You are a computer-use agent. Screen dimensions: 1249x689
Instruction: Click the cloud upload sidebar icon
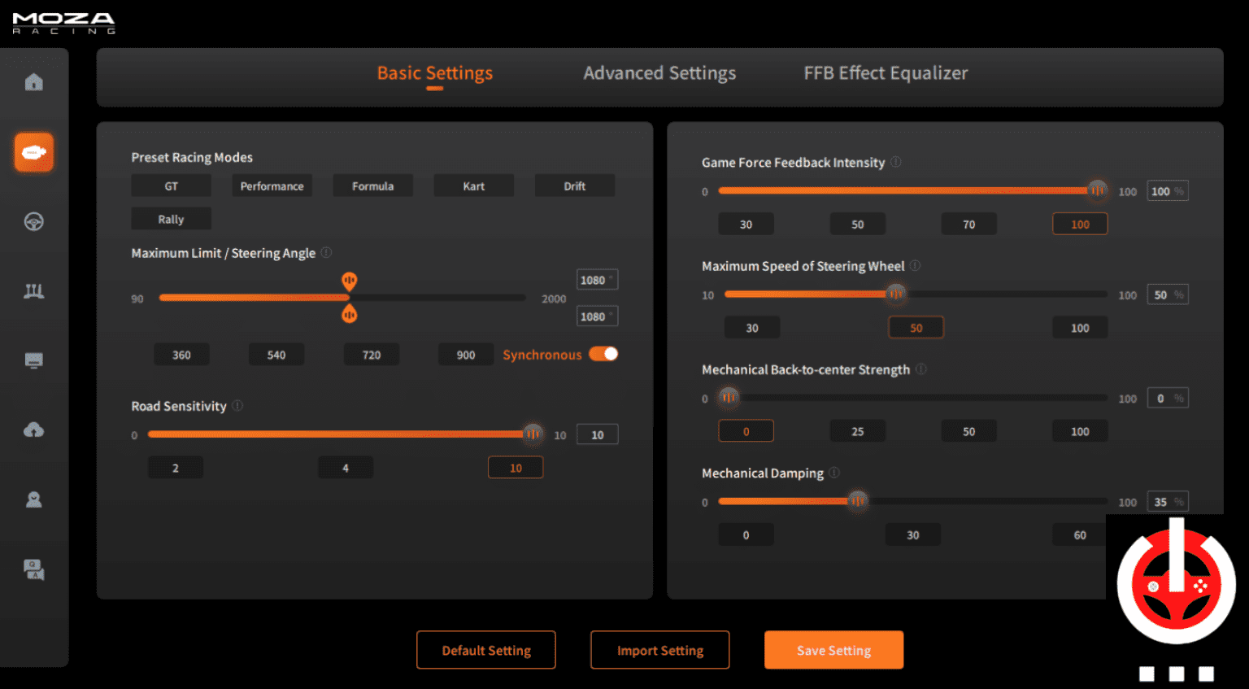tap(33, 430)
